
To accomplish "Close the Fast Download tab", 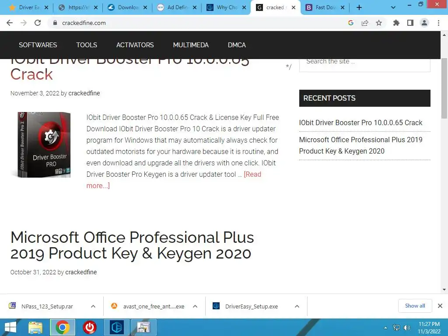I will (343, 7).
